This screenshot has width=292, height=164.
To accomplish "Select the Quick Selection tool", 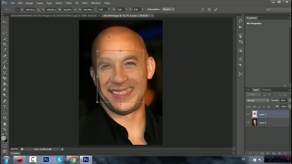I will [x=5, y=39].
